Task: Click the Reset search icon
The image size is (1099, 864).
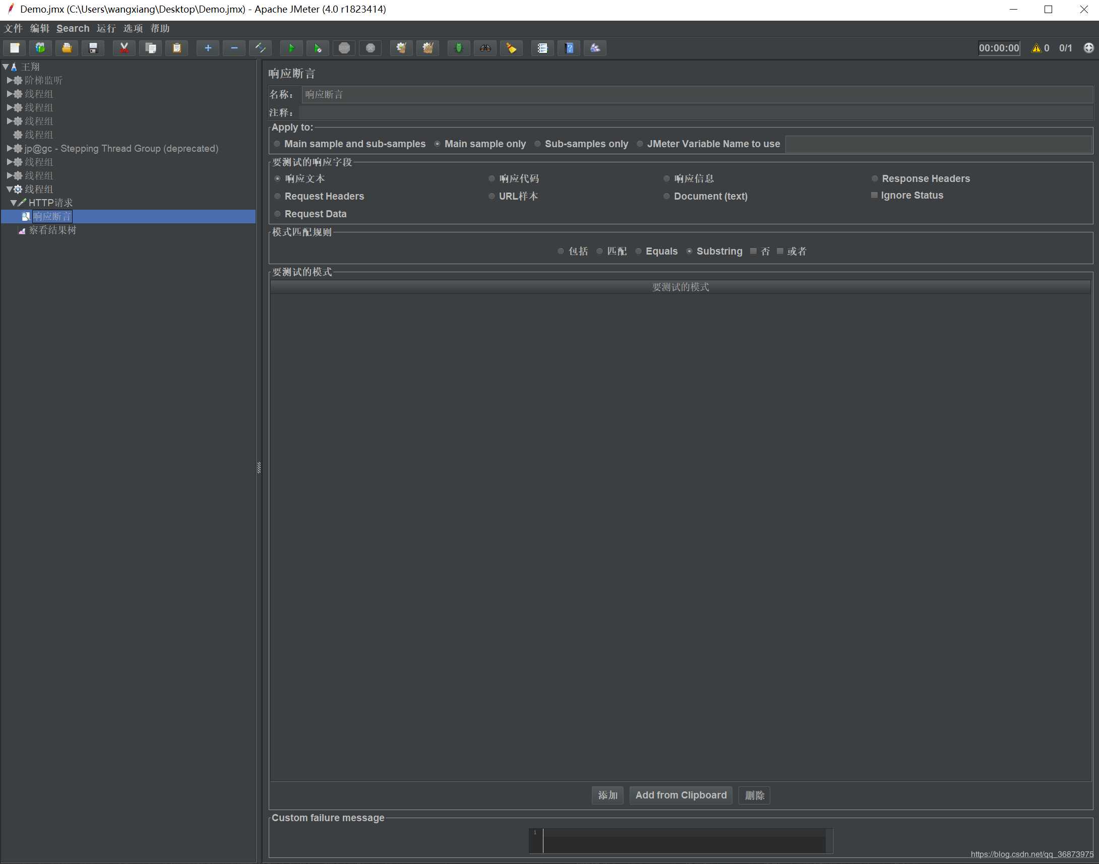Action: pyautogui.click(x=511, y=48)
